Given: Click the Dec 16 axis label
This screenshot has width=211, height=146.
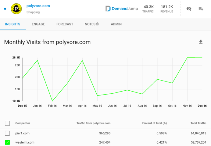Looking at the screenshot, I should pyautogui.click(x=202, y=106).
